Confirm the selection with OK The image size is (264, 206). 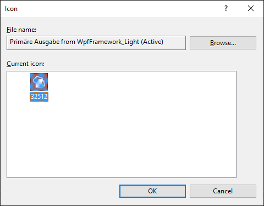click(x=152, y=191)
